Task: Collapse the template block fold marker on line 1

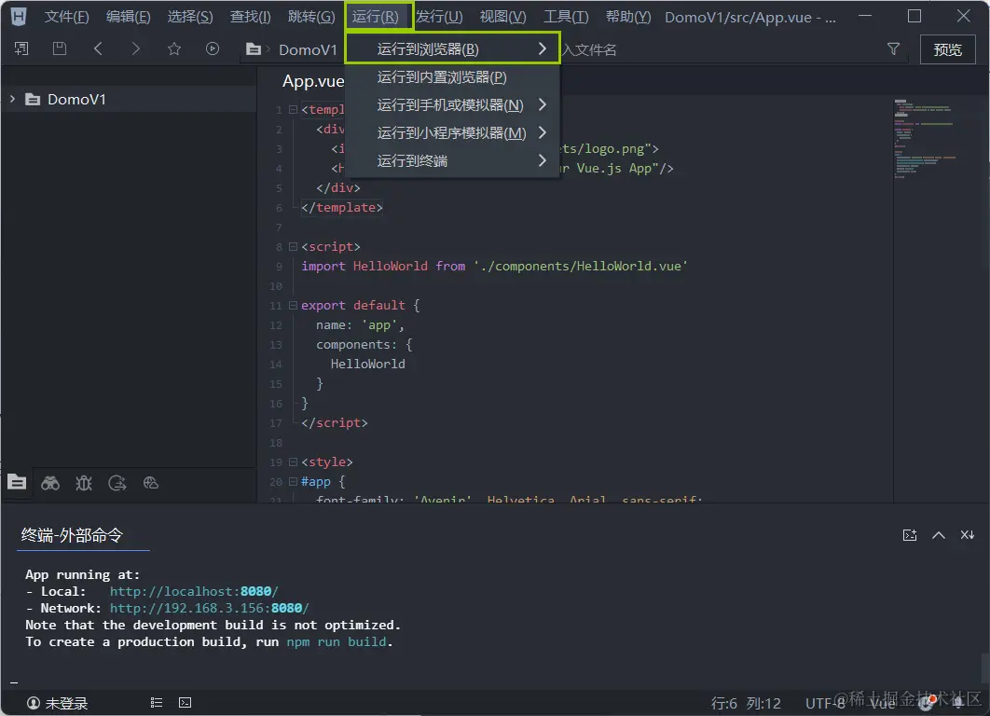Action: [293, 109]
